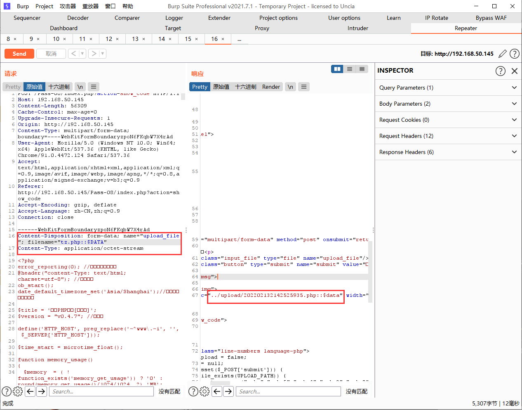Open the 攻击器 menu
This screenshot has width=522, height=410.
click(x=68, y=6)
